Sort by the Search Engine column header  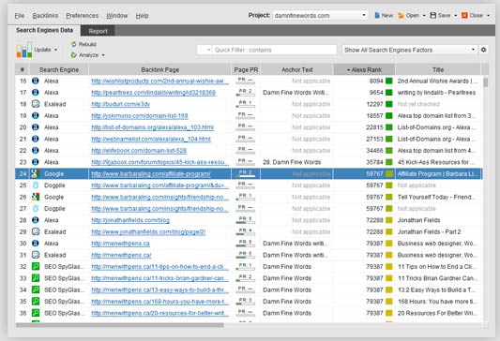[59, 69]
